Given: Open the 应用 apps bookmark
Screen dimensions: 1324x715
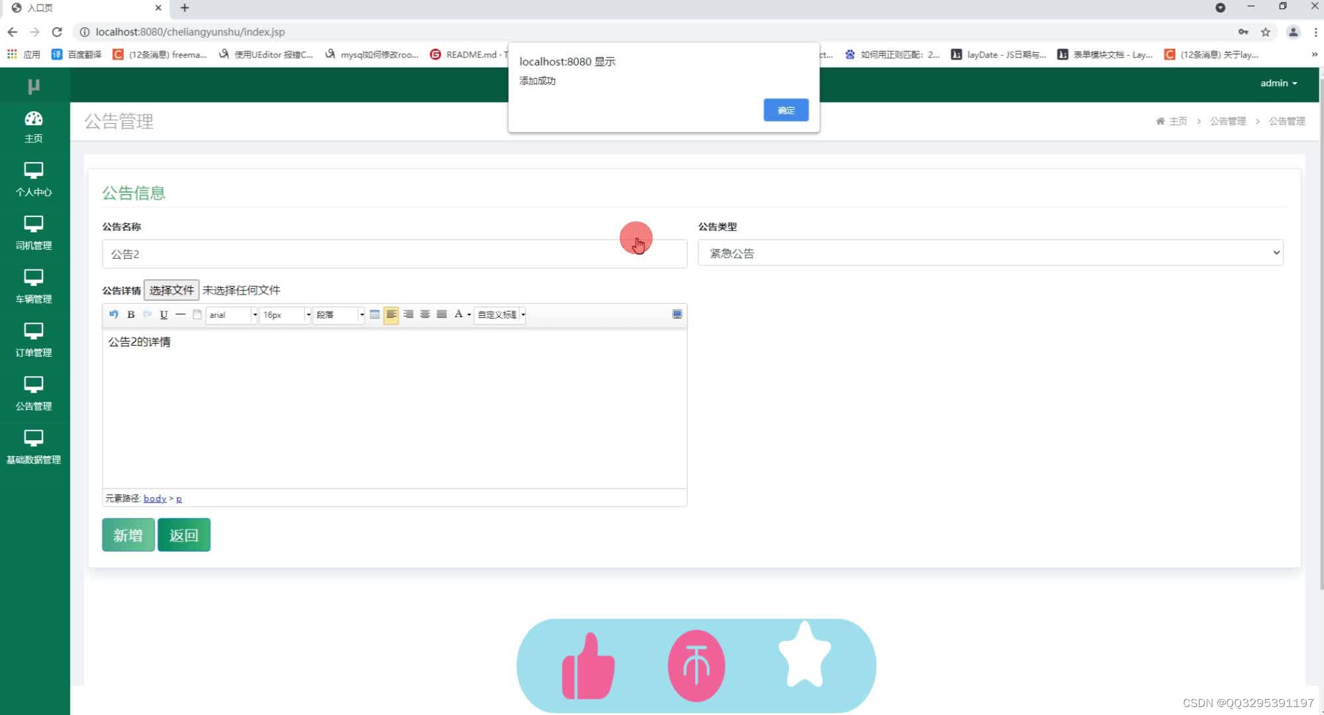Looking at the screenshot, I should (x=24, y=54).
